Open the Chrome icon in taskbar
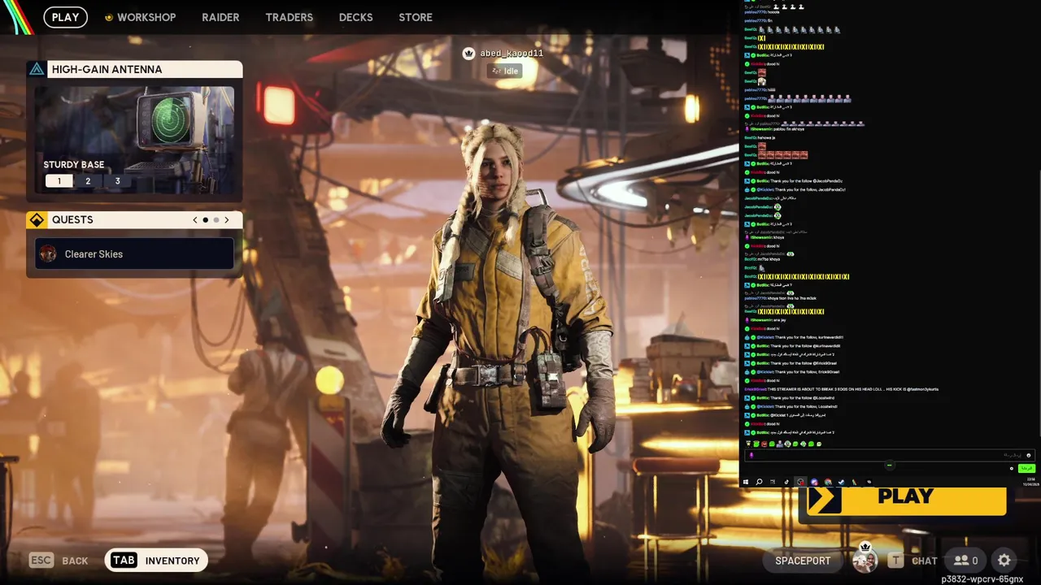Viewport: 1041px width, 585px height. coord(828,482)
